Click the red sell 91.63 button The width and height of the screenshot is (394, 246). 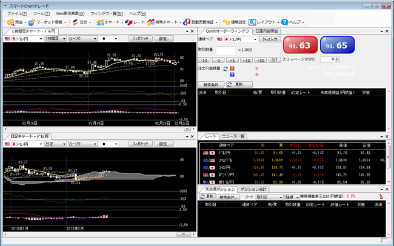point(301,45)
